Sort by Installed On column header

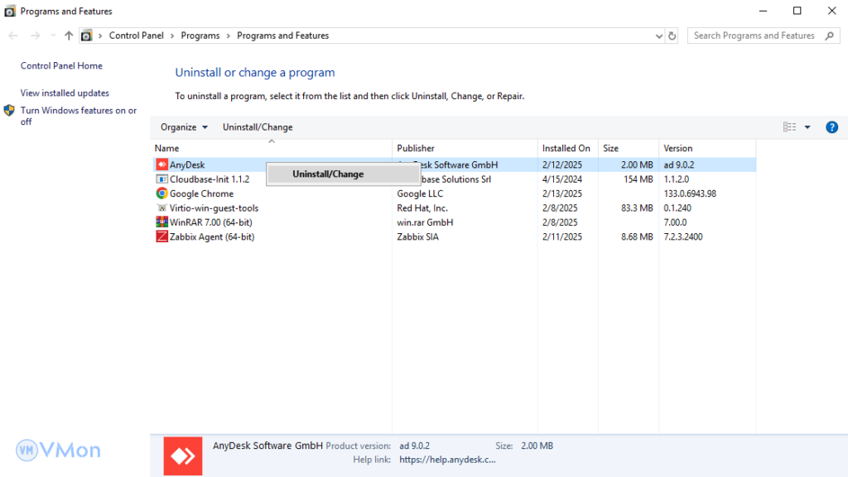tap(566, 149)
